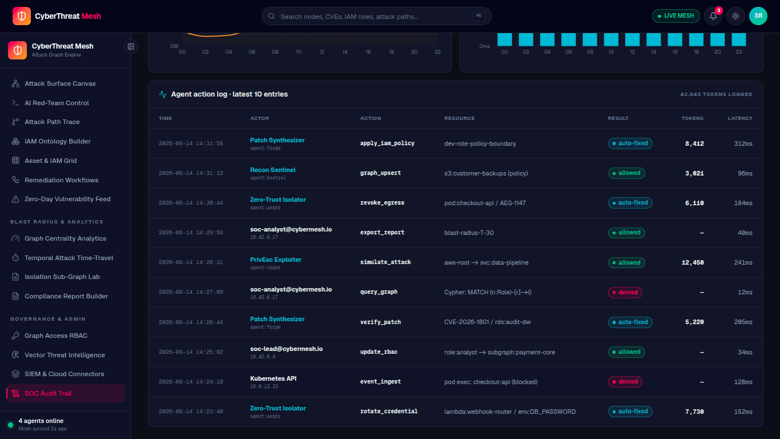Click the Compliance Report Builder document icon
This screenshot has width=780, height=439.
15,296
